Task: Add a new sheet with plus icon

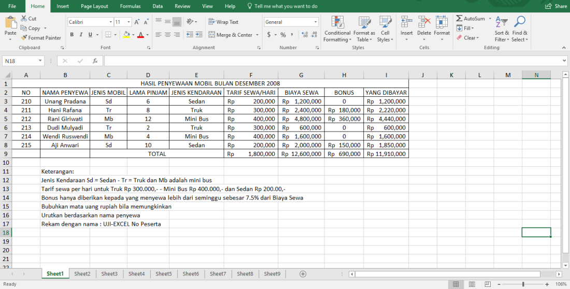Action: (303, 274)
